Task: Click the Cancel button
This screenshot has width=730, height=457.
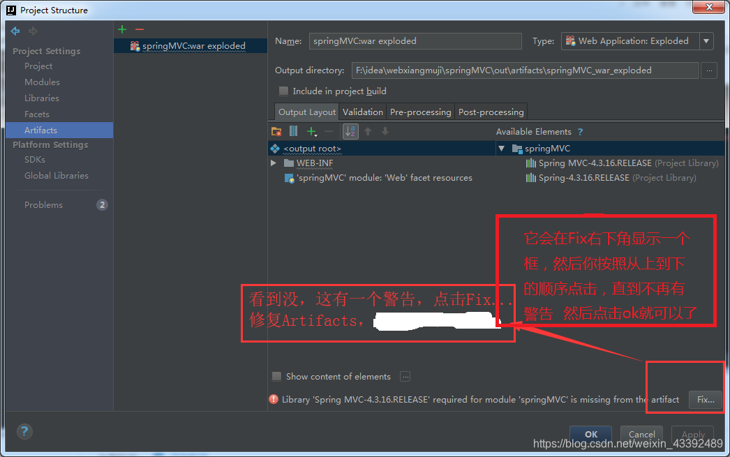Action: [641, 434]
